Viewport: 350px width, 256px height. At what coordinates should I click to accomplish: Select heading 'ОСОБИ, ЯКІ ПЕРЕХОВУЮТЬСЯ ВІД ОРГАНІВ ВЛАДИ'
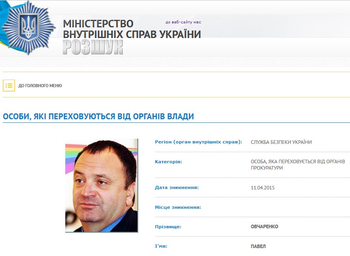(98, 117)
